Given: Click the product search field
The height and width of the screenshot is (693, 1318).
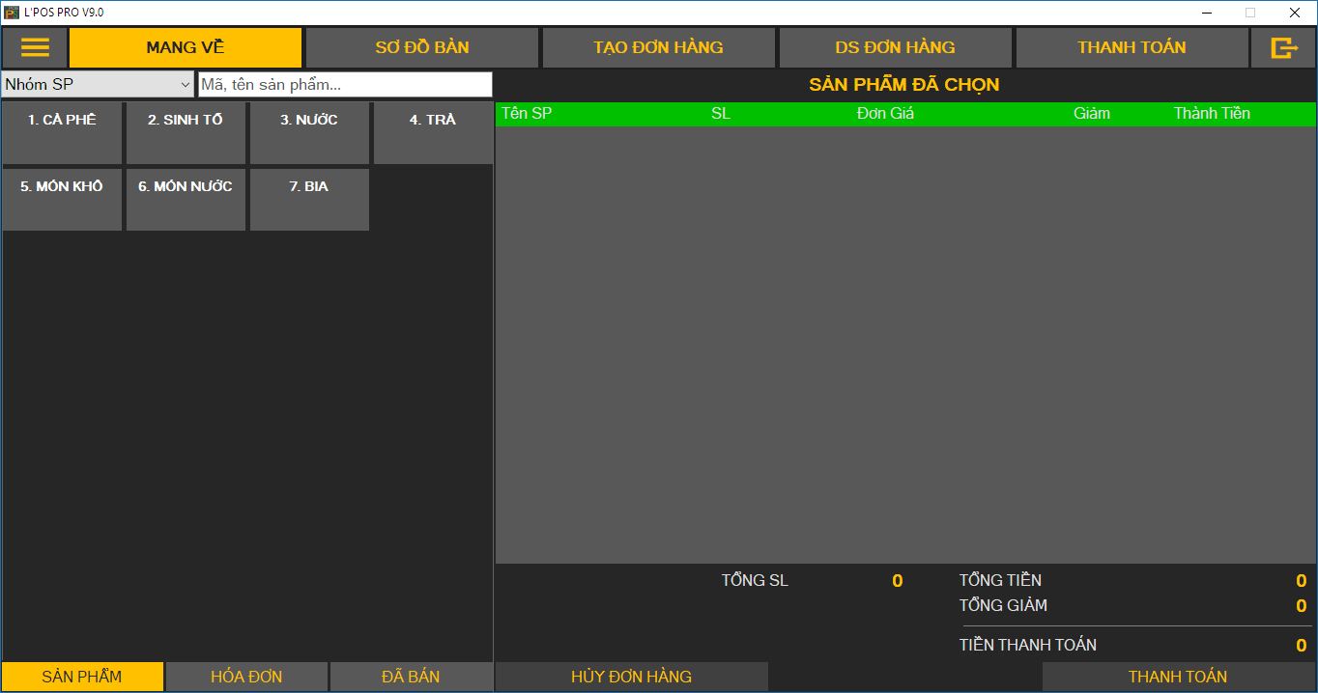Looking at the screenshot, I should pos(345,85).
